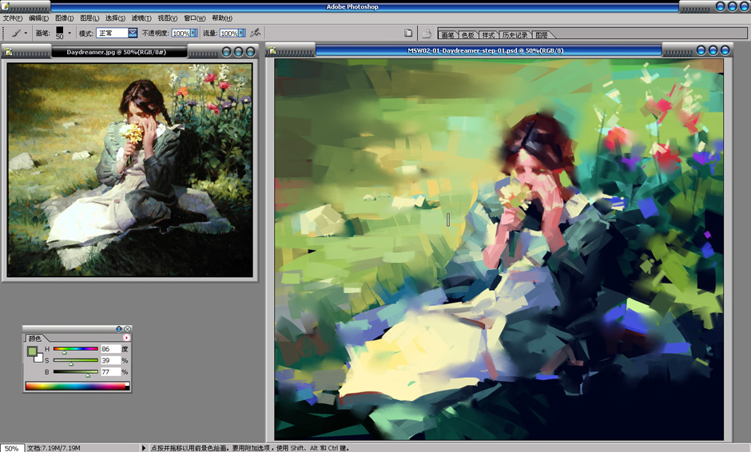751x452 pixels.
Task: Click the 流量 flow value field
Action: pyautogui.click(x=228, y=33)
